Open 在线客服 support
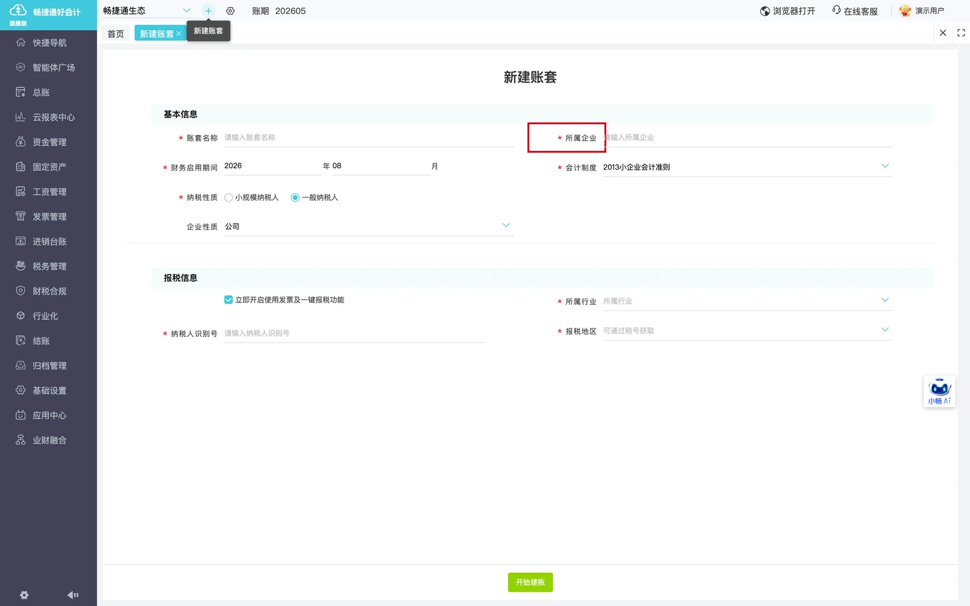 [x=855, y=11]
